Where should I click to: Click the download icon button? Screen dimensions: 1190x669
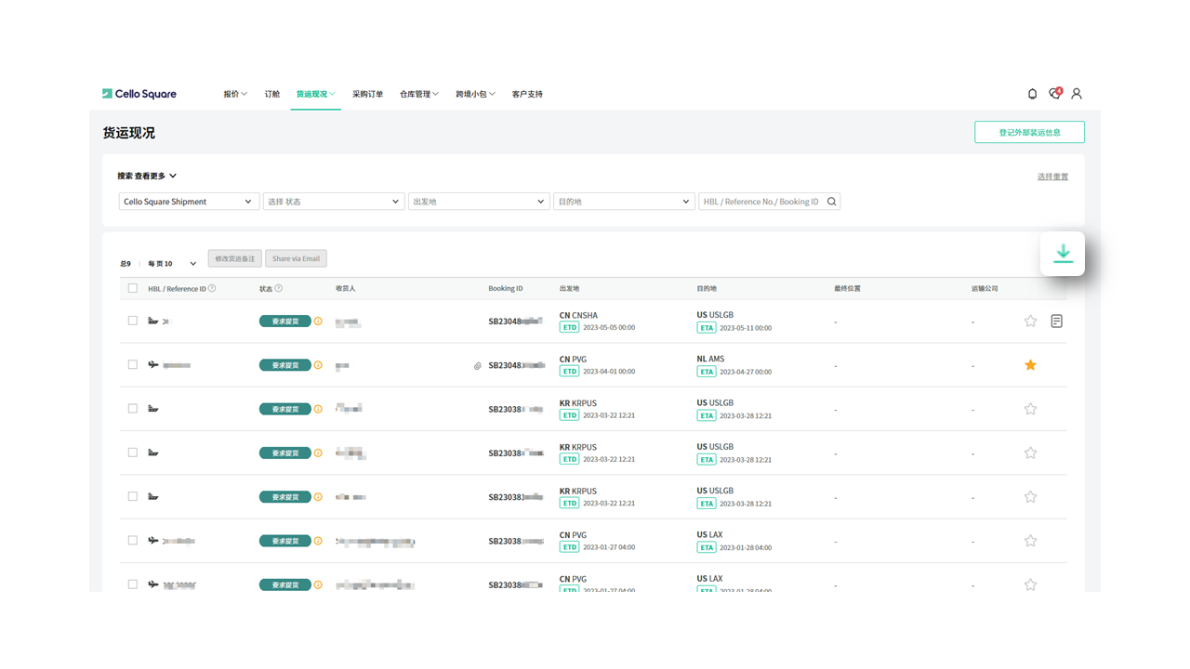point(1063,254)
